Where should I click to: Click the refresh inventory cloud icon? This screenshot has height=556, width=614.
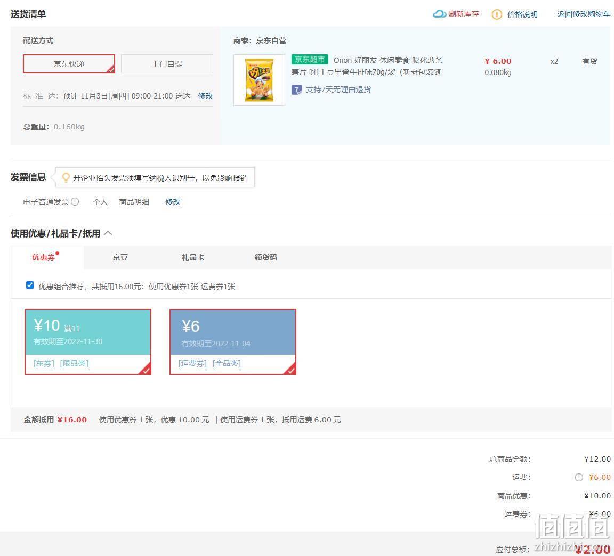click(439, 14)
